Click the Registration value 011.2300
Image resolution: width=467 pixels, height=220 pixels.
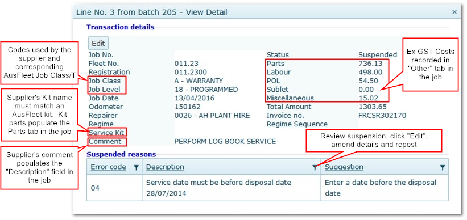tap(191, 72)
